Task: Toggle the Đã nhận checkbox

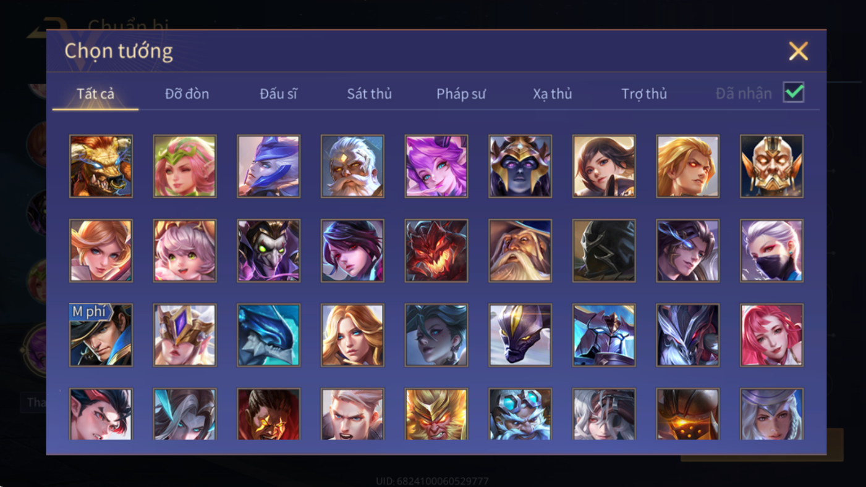Action: pyautogui.click(x=794, y=93)
